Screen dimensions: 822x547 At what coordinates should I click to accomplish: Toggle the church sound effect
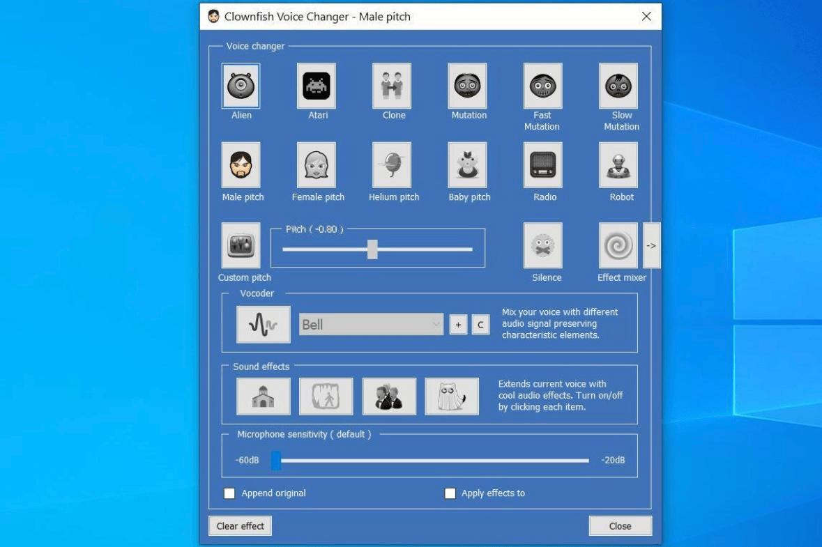263,396
